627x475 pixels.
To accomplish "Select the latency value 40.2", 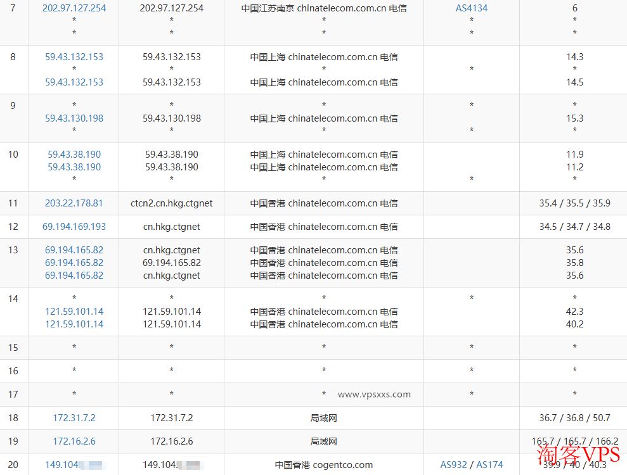I will click(x=574, y=324).
